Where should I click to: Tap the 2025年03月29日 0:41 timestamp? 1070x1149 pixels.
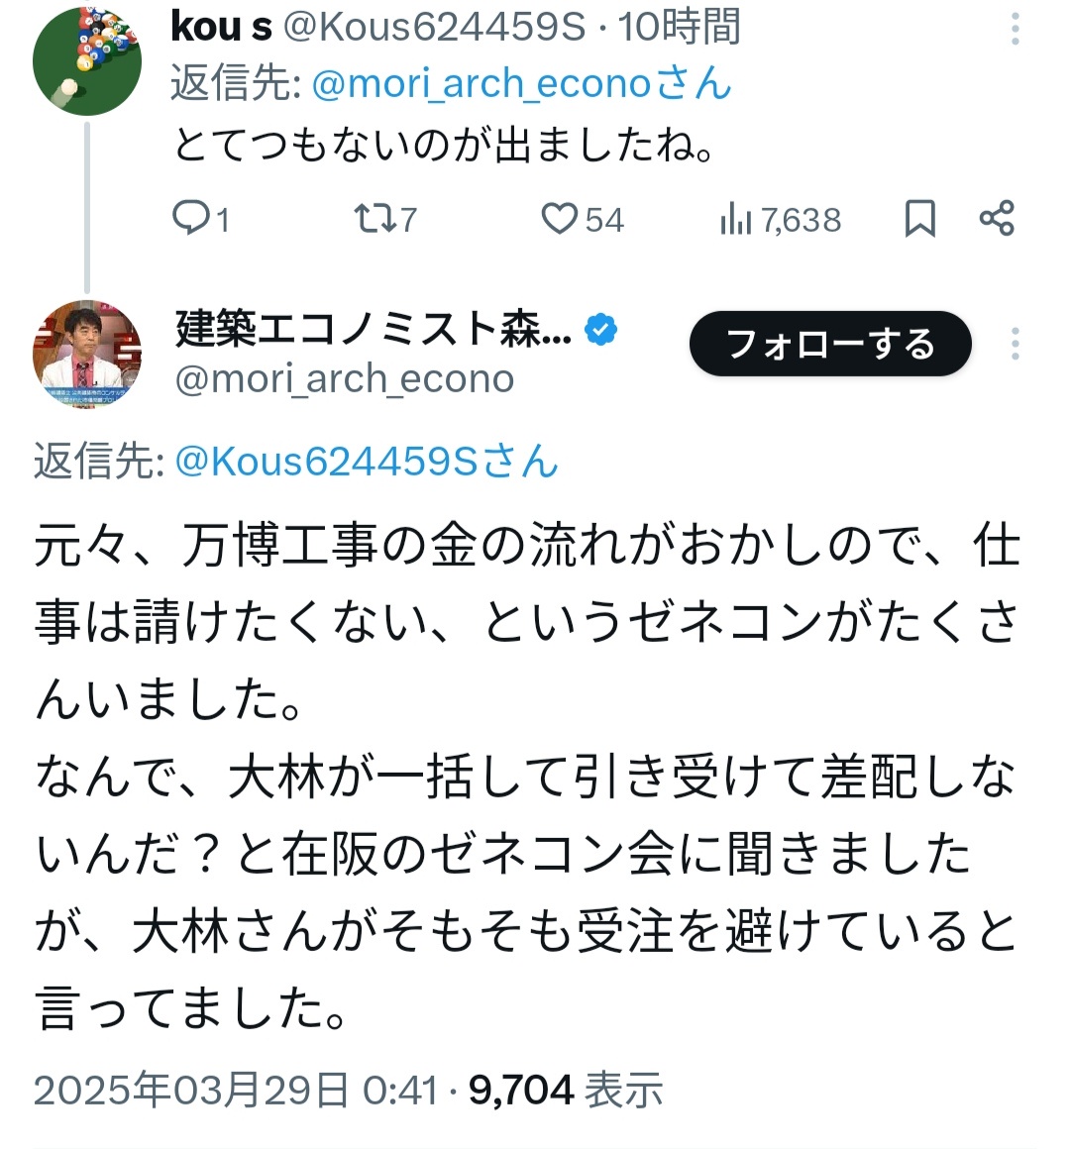coord(236,1091)
